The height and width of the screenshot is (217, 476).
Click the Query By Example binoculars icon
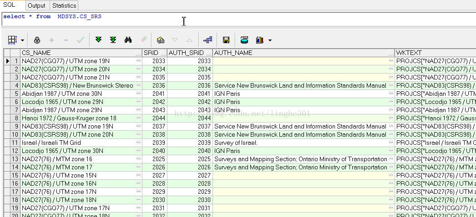(128, 39)
